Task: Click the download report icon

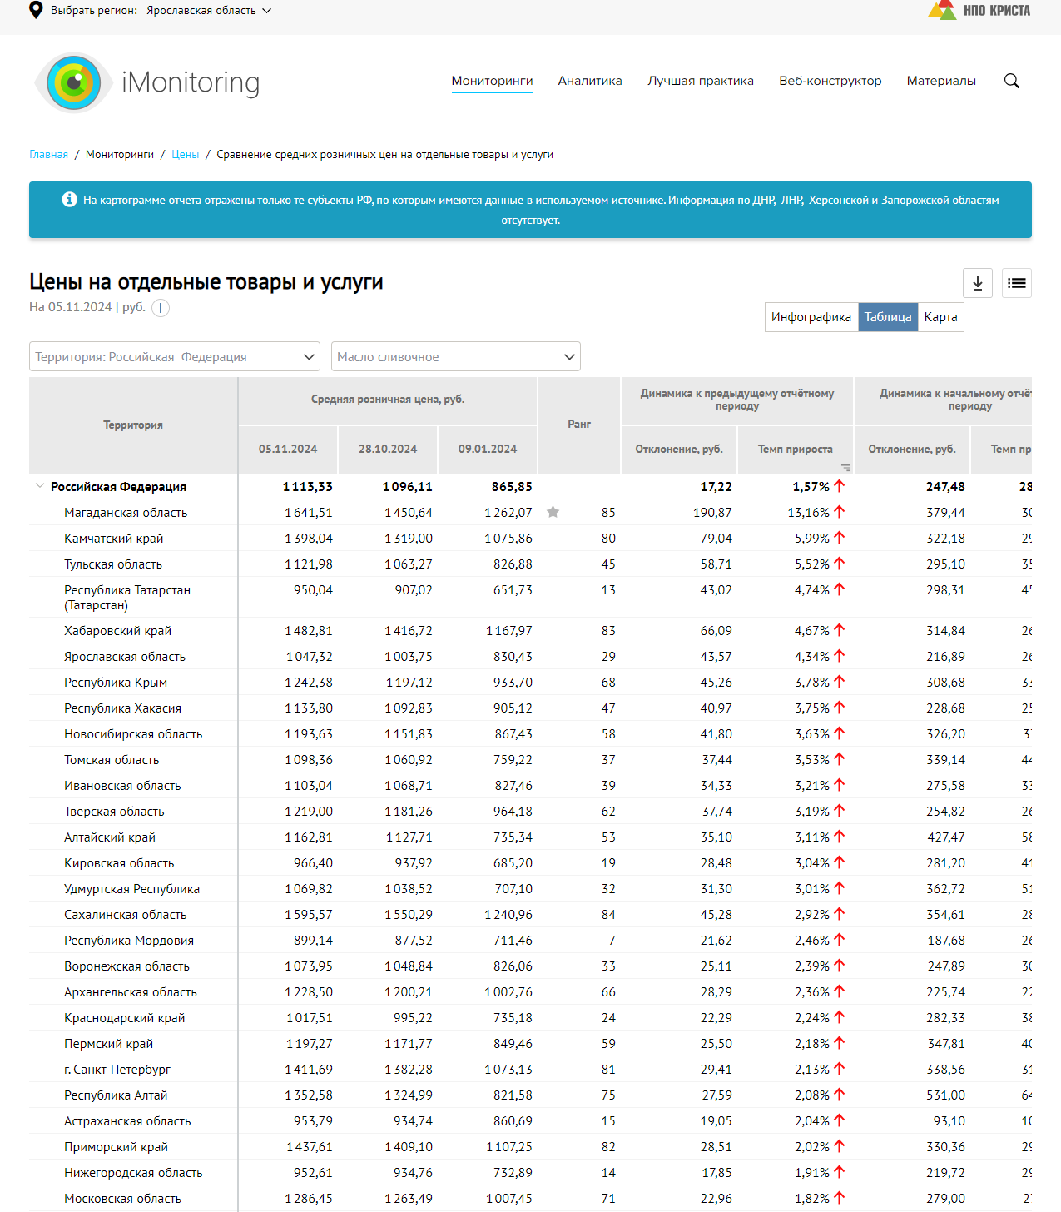Action: 978,283
